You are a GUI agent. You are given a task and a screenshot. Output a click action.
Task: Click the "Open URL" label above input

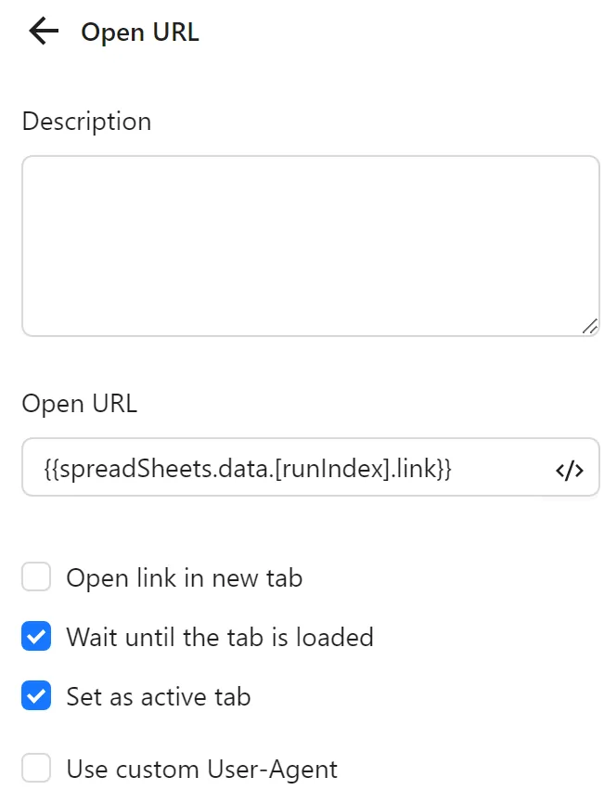(80, 404)
